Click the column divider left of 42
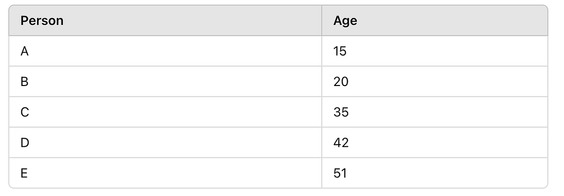Screen dimensions: 564x196 click(322, 142)
